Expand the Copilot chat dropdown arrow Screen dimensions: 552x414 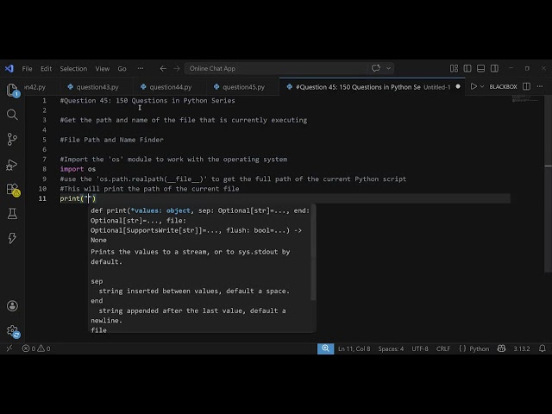tap(389, 68)
